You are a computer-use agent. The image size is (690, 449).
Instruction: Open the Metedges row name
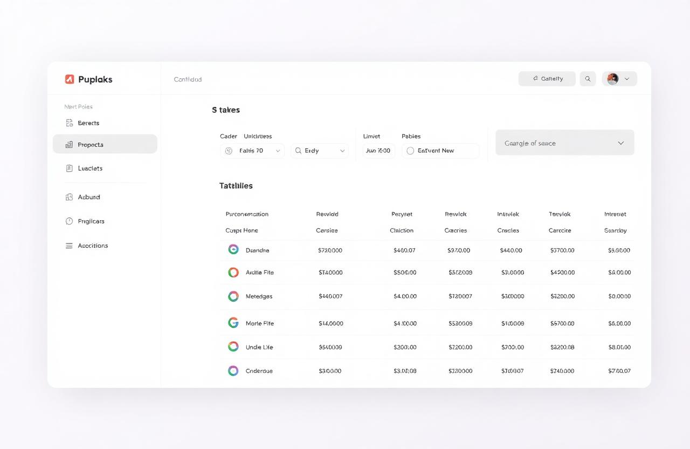tap(259, 296)
